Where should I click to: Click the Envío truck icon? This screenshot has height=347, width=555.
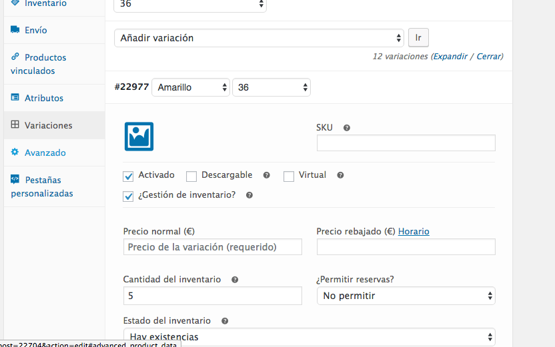(15, 29)
